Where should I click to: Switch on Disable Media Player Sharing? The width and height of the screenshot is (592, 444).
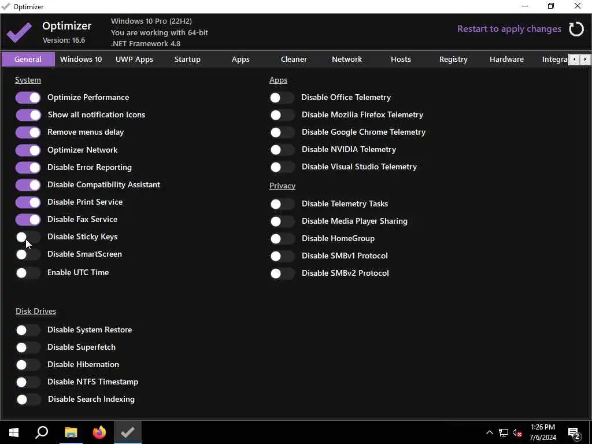click(x=282, y=221)
